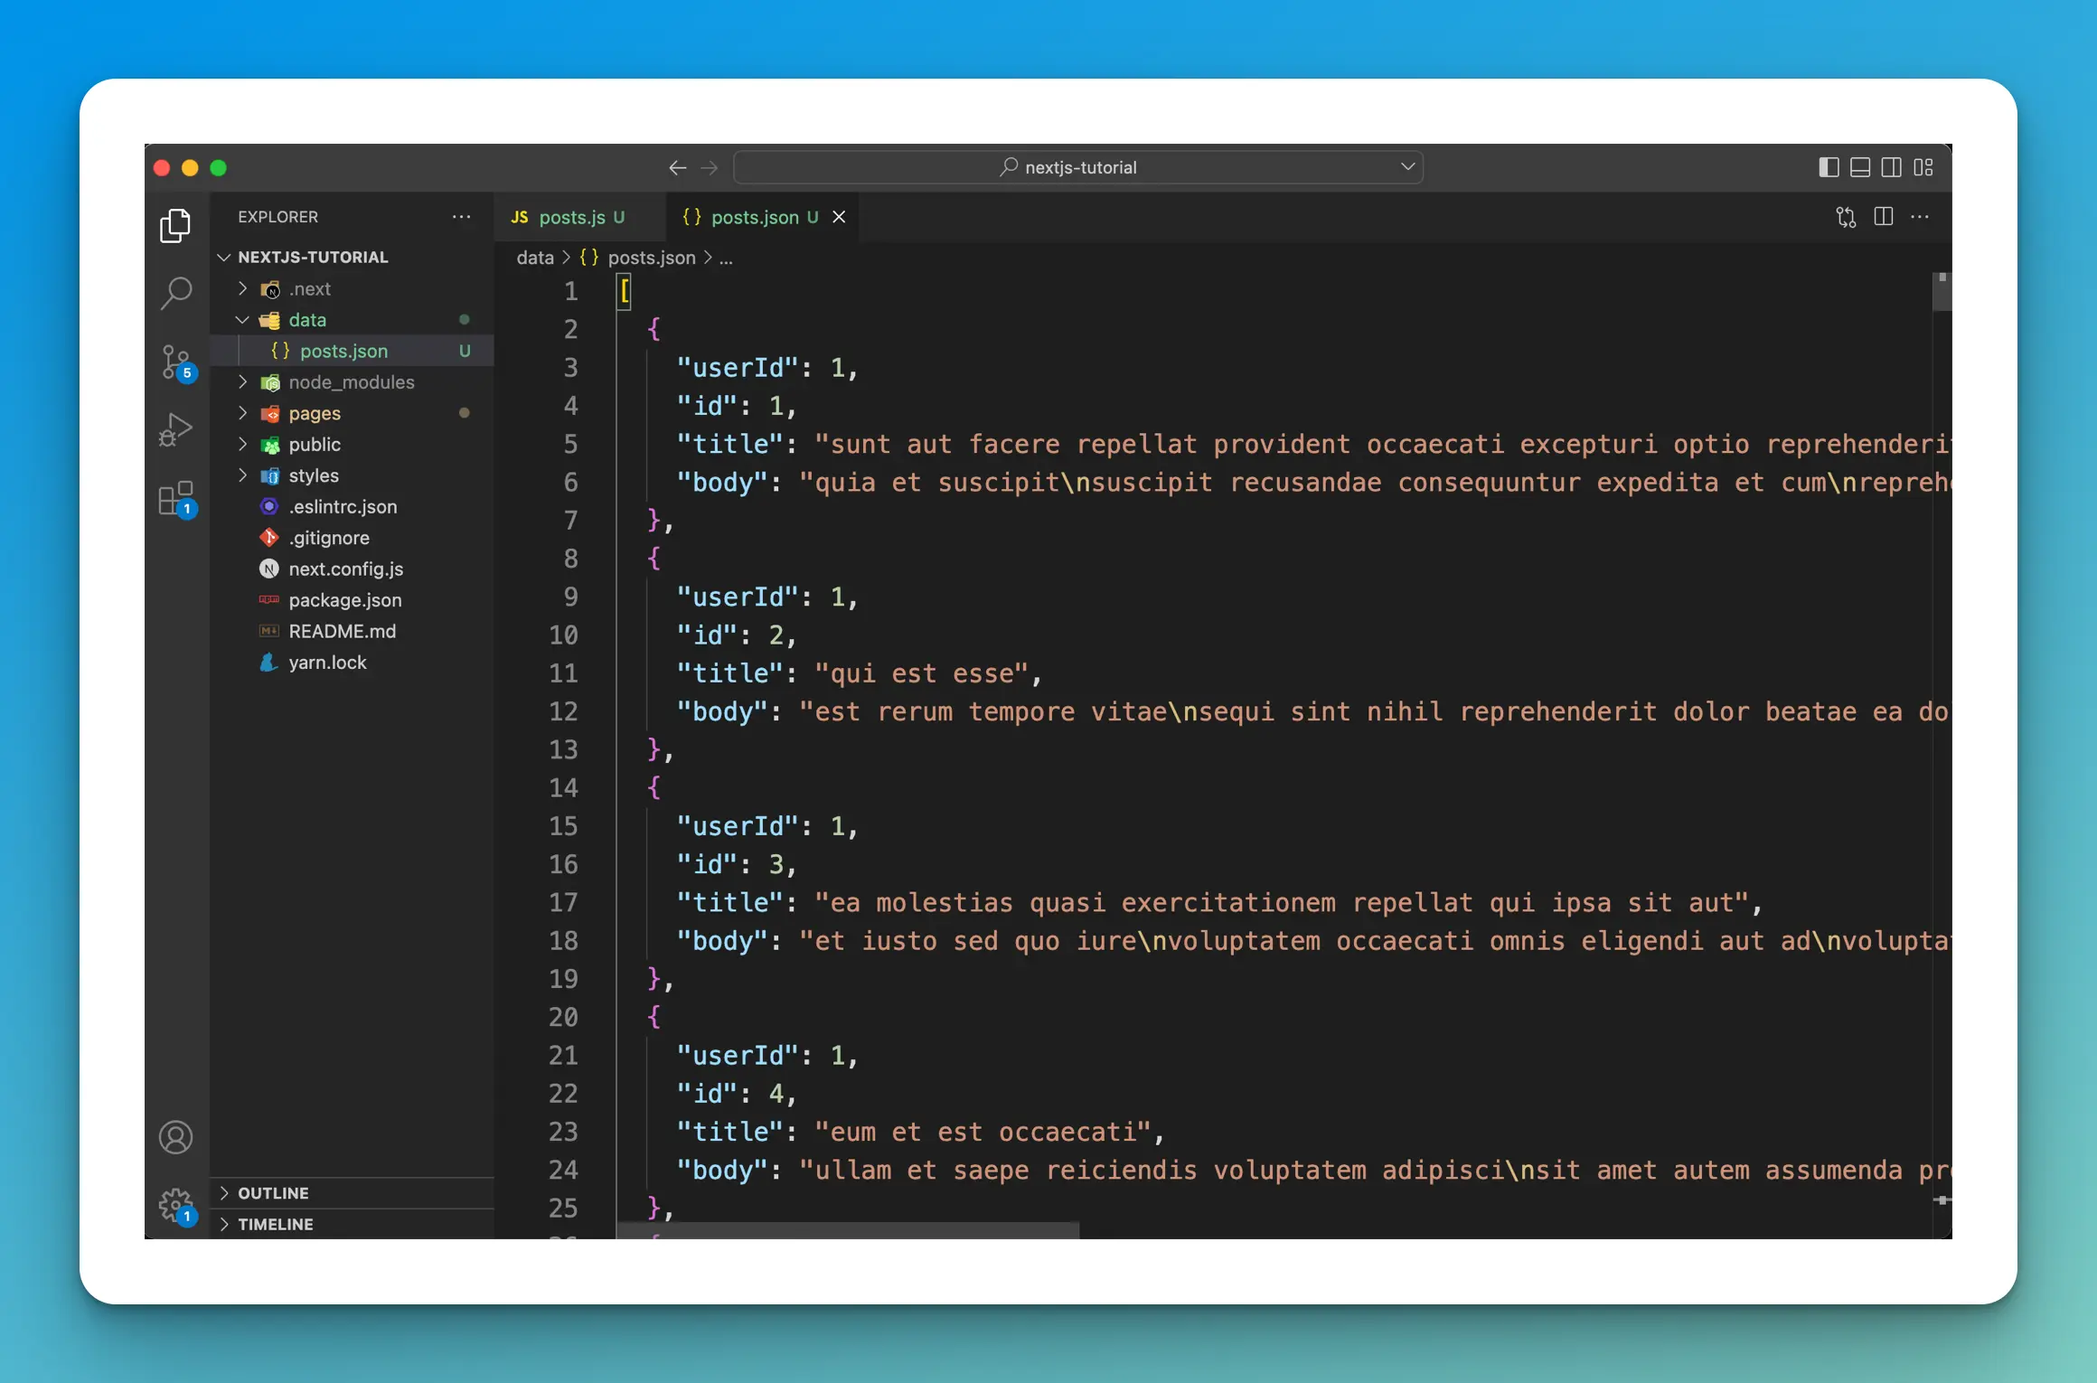Image resolution: width=2097 pixels, height=1383 pixels.
Task: Open the README.md file
Action: click(353, 632)
